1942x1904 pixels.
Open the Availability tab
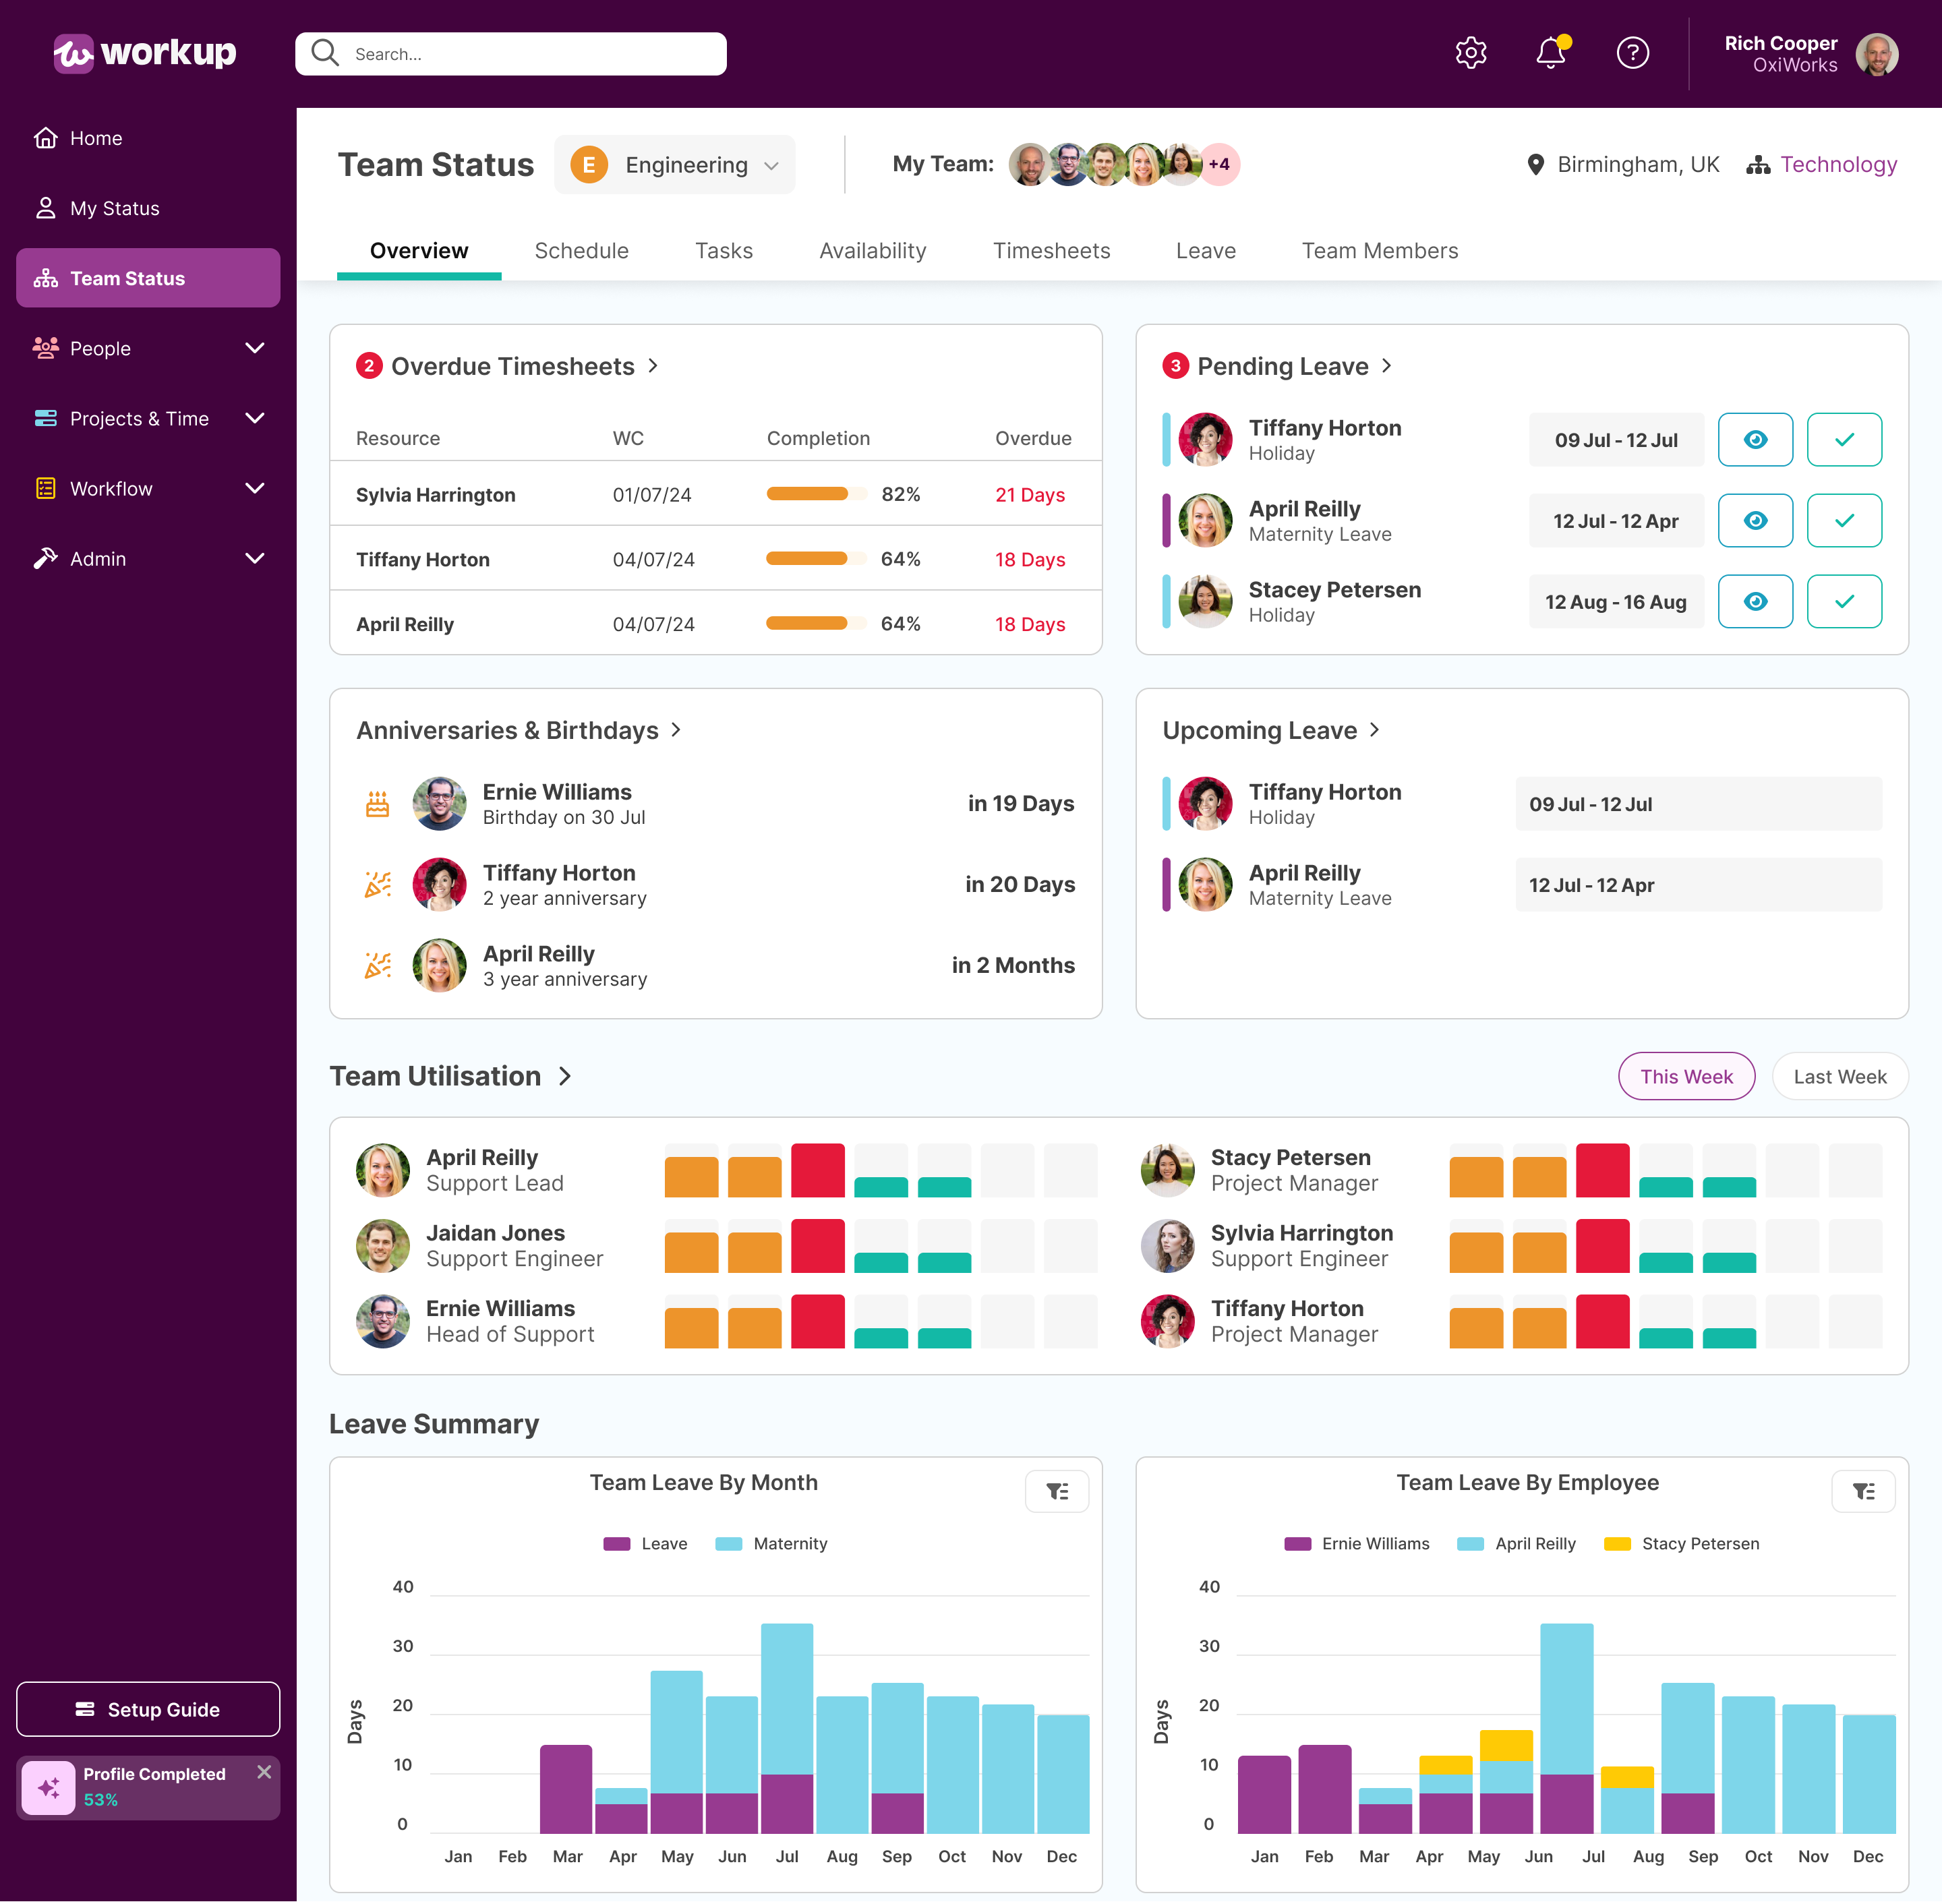pyautogui.click(x=872, y=250)
